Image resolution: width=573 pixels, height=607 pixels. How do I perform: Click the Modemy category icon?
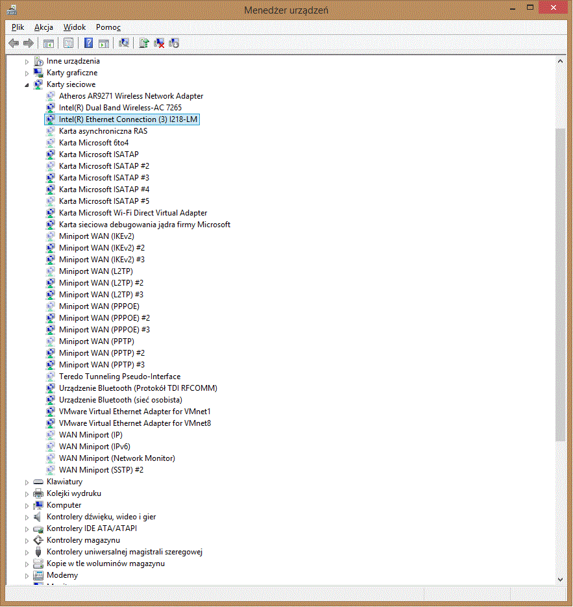click(38, 575)
